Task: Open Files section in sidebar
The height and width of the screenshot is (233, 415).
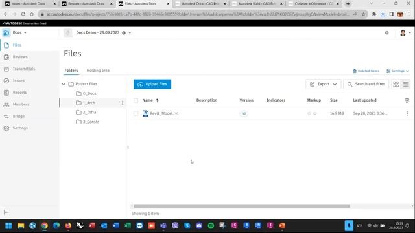Action: pos(17,45)
